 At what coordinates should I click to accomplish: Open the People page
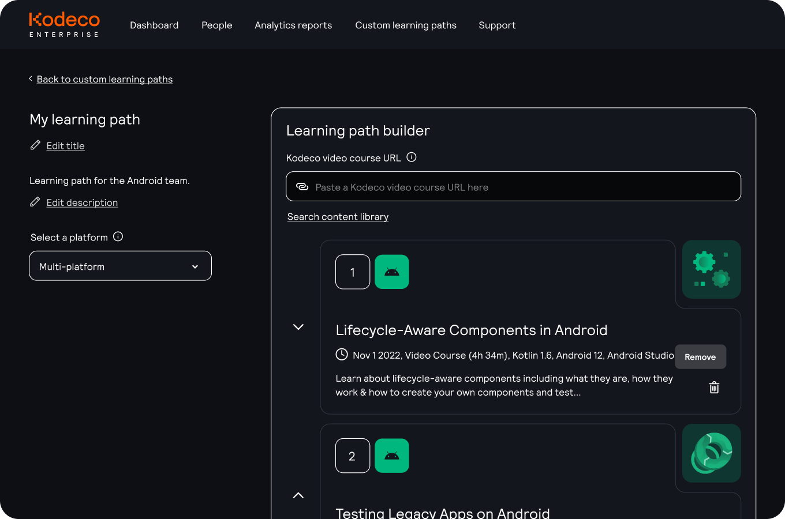217,25
